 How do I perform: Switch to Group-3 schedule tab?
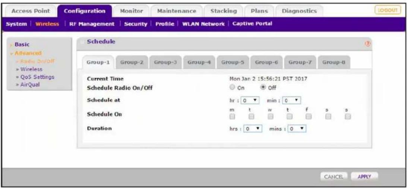click(x=166, y=62)
